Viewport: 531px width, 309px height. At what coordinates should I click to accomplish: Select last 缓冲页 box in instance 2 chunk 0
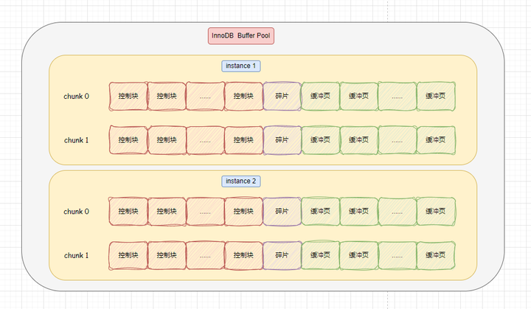tap(436, 212)
